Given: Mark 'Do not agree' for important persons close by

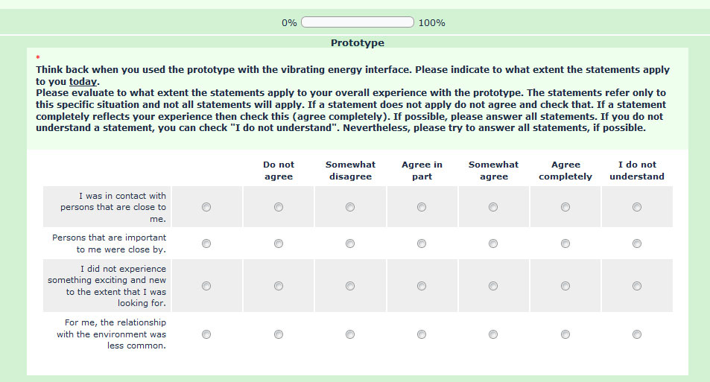Looking at the screenshot, I should [279, 243].
